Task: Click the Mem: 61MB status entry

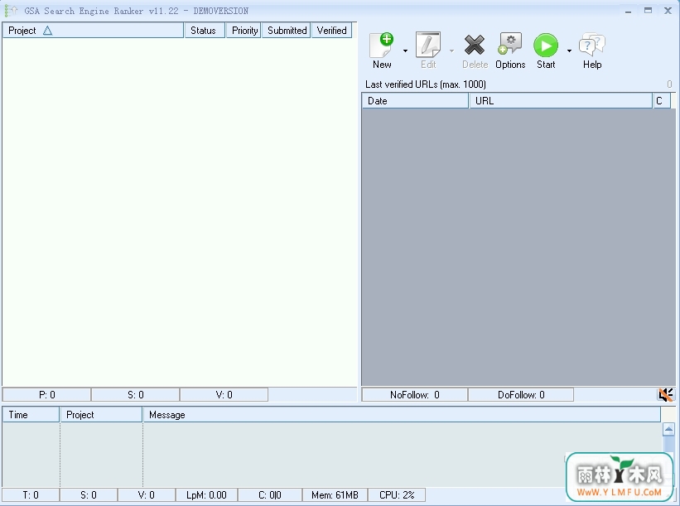Action: 335,494
